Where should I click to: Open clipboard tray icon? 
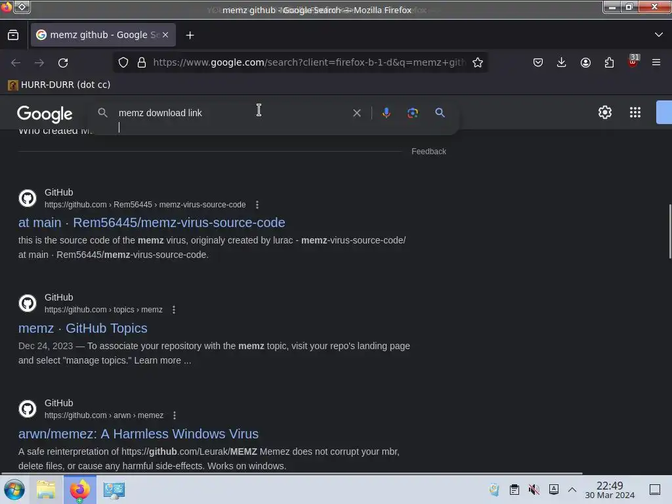514,490
